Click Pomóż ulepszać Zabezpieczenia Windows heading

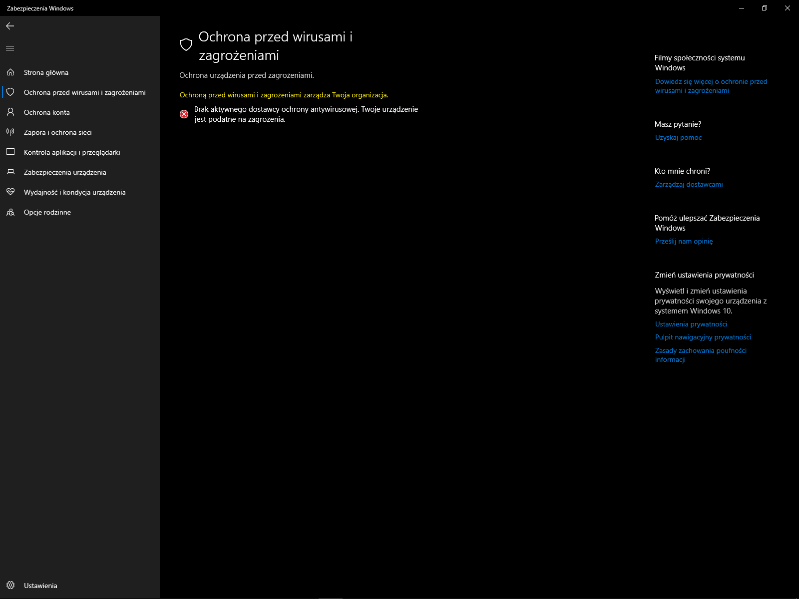point(708,223)
